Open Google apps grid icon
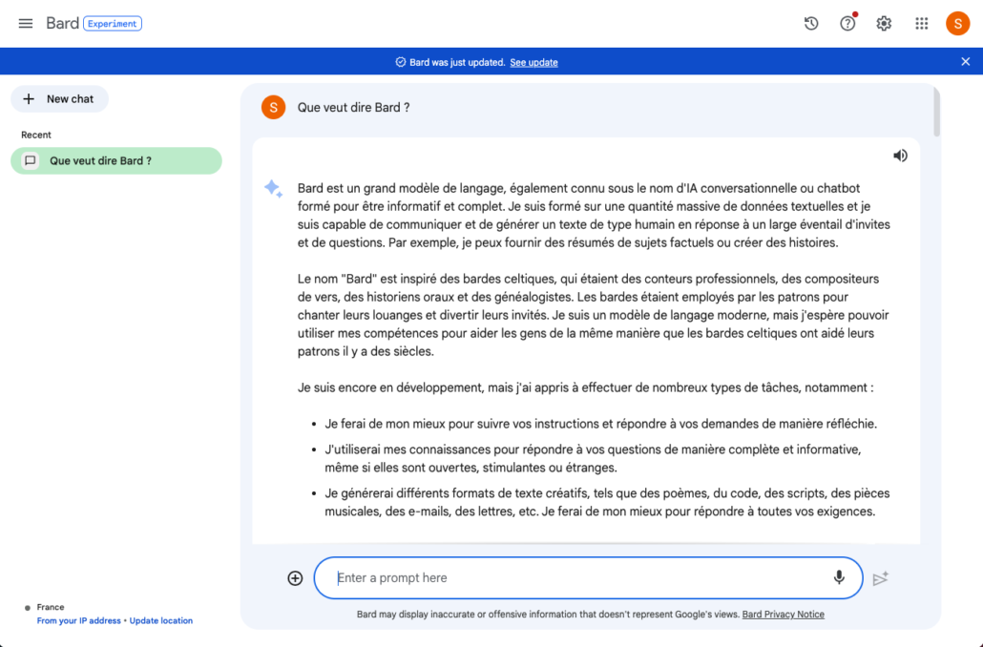 [x=922, y=24]
